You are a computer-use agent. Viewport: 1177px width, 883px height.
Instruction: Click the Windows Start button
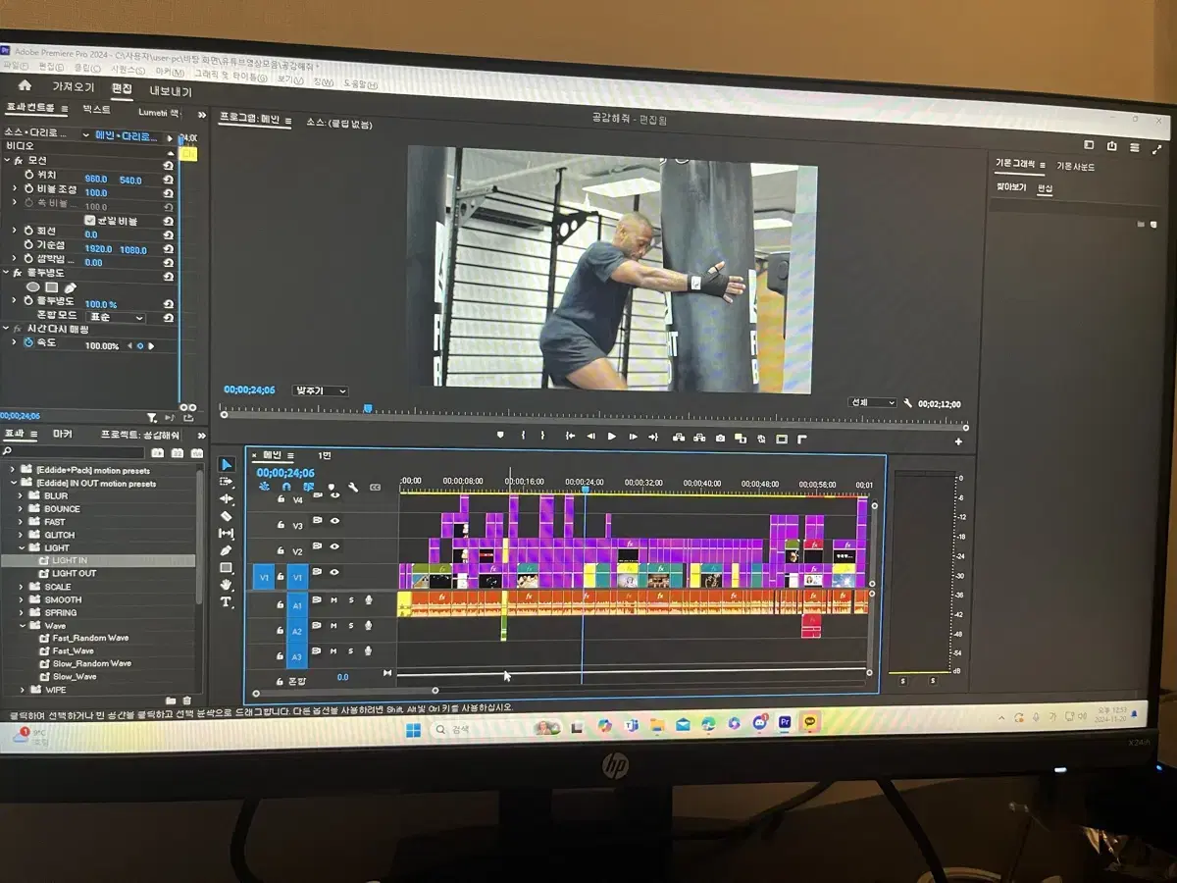[x=414, y=729]
